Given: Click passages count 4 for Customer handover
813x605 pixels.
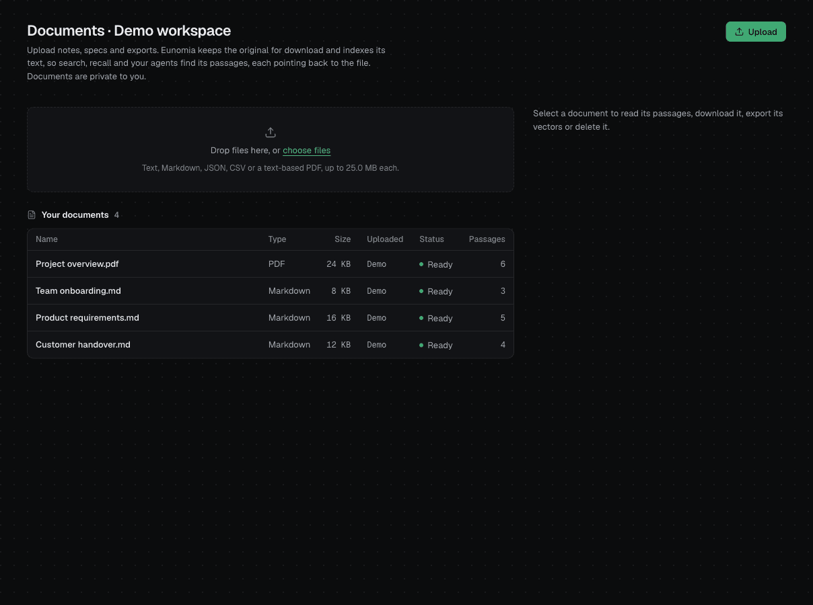Looking at the screenshot, I should (x=503, y=345).
